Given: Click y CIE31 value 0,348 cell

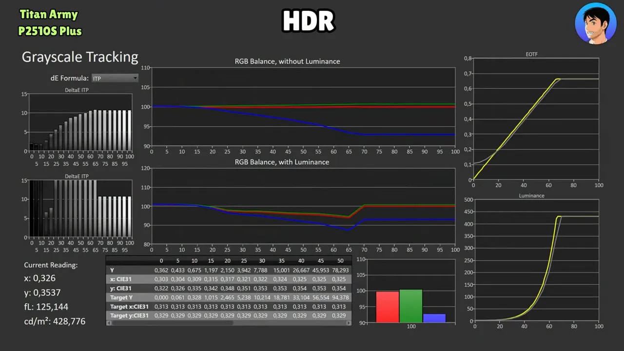Looking at the screenshot, I should point(228,289).
